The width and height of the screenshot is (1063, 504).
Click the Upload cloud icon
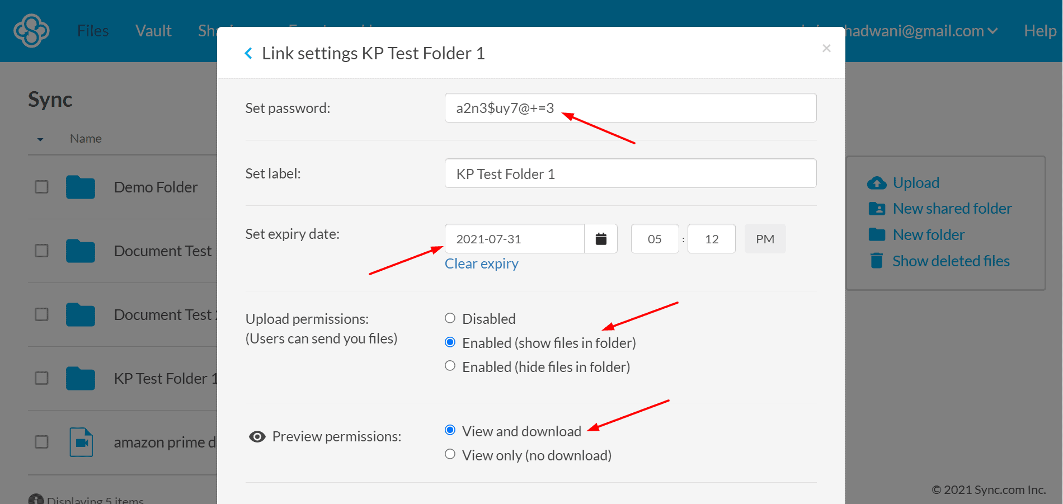point(877,183)
